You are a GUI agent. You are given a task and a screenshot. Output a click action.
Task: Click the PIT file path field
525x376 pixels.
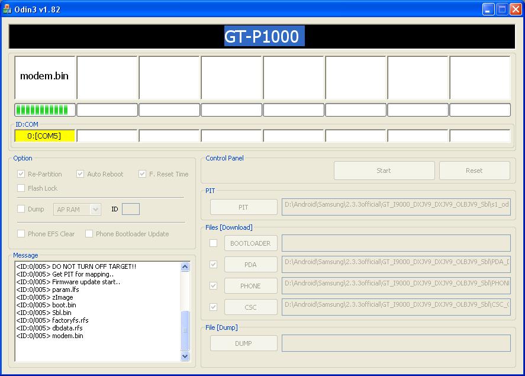click(x=396, y=207)
